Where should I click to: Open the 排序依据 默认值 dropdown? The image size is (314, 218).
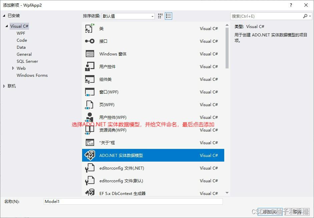(x=128, y=16)
